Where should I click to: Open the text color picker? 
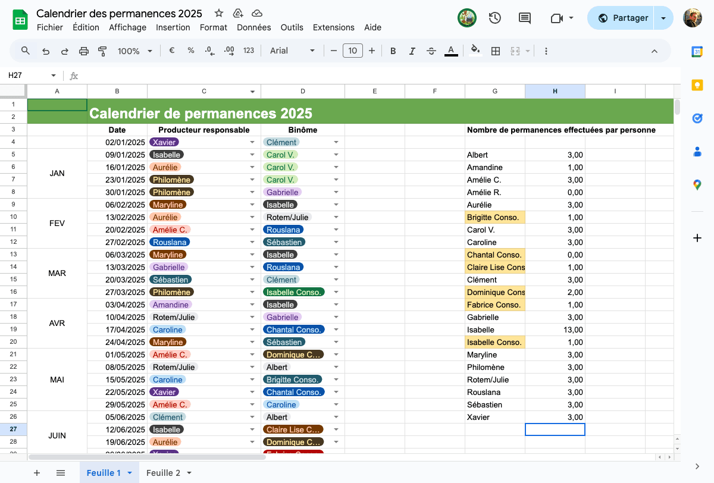point(451,51)
